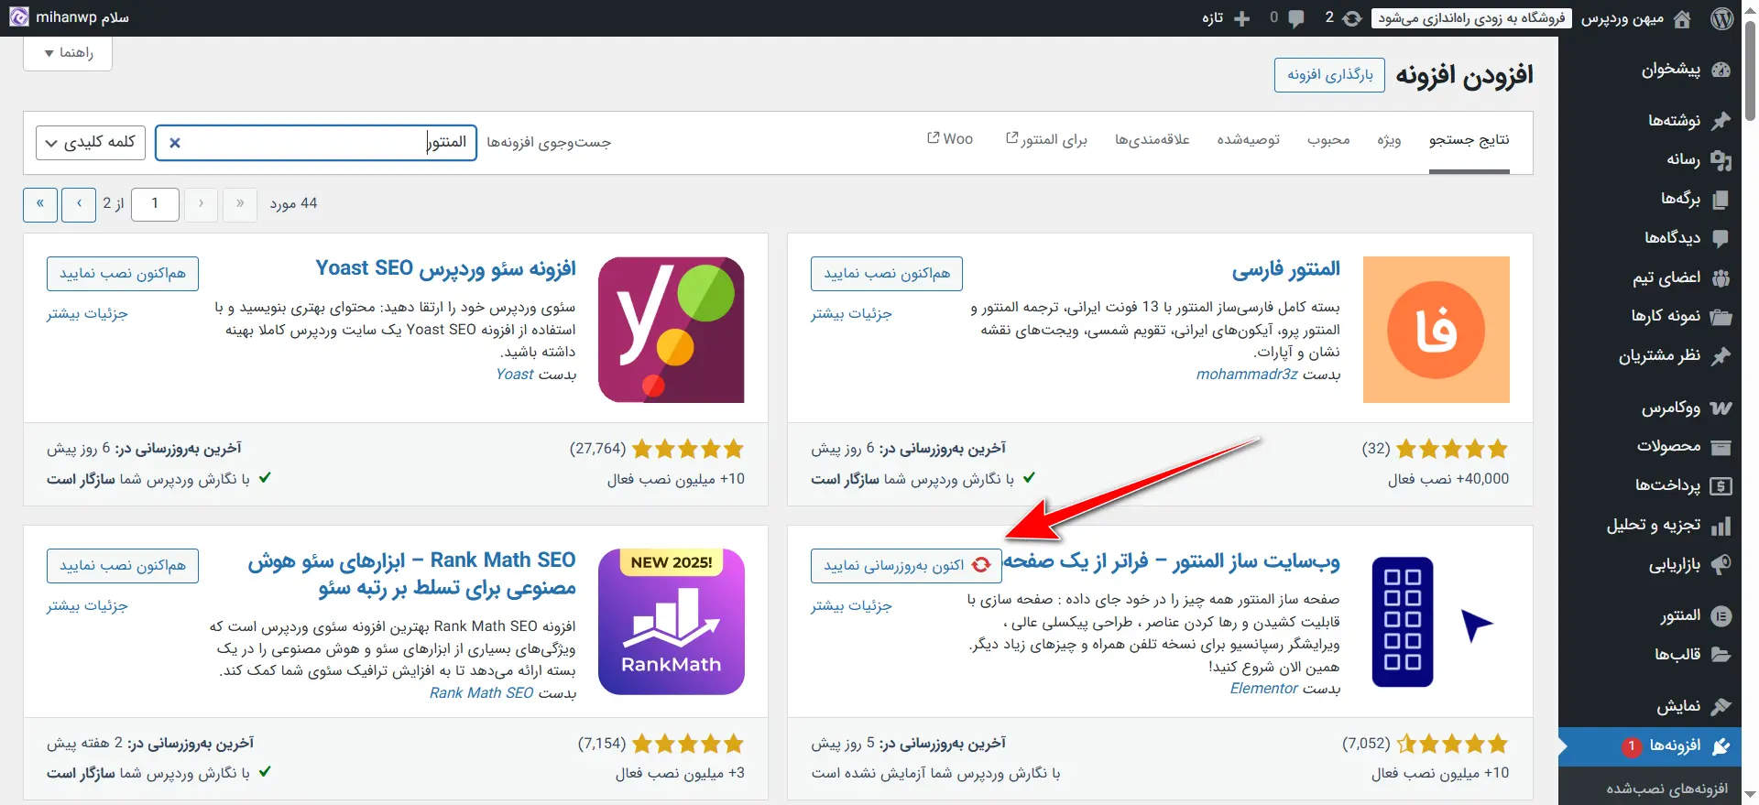Click the Yoast SEO plugin thumbnail

click(672, 330)
